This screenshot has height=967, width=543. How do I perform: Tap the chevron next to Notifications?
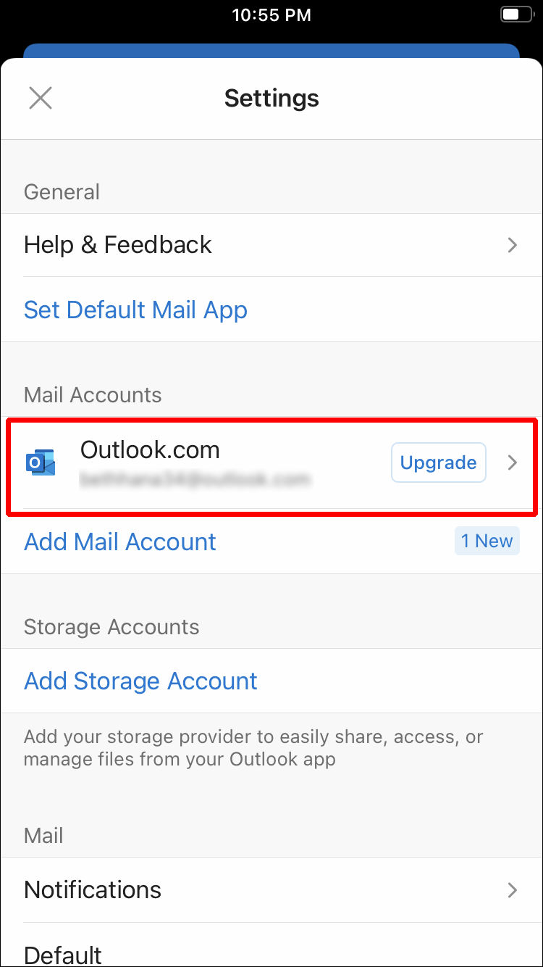tap(513, 890)
